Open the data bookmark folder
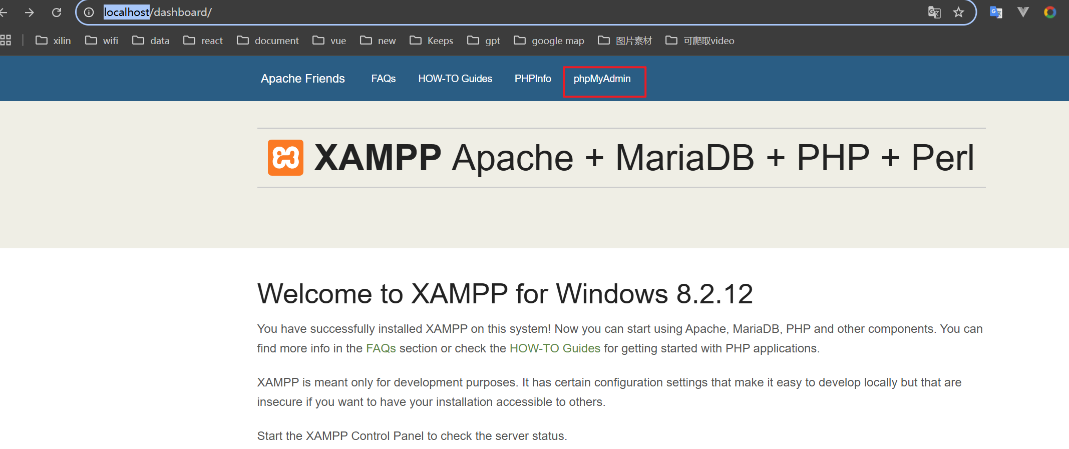The image size is (1069, 449). coord(151,40)
